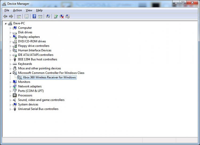Expand Sound, video and game controllers
200x145 pixels.
pyautogui.click(x=10, y=100)
